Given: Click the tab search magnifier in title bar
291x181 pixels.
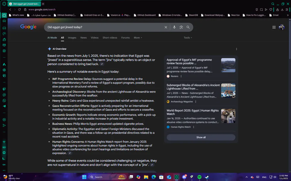Looking at the screenshot, I should (x=273, y=4).
